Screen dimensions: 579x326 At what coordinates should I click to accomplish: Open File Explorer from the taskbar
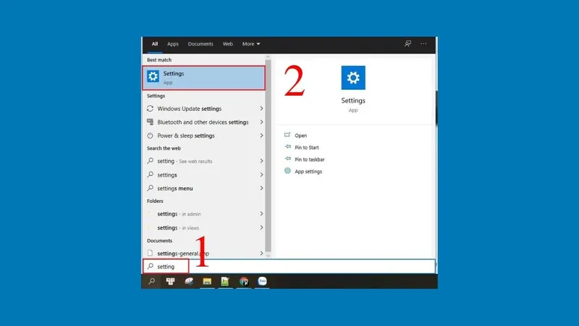pos(206,281)
